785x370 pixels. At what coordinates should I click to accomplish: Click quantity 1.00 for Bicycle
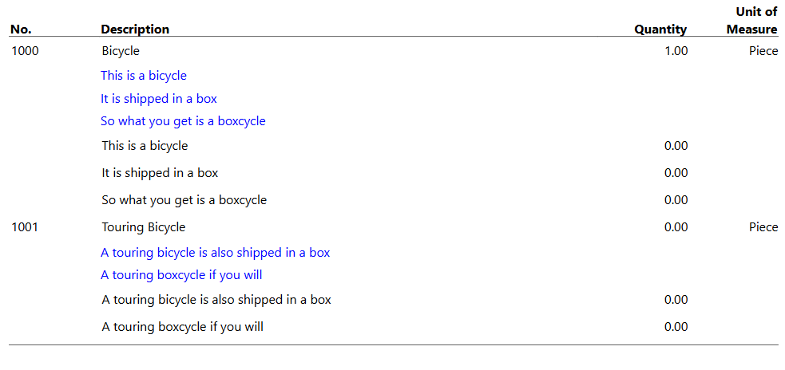pos(676,51)
